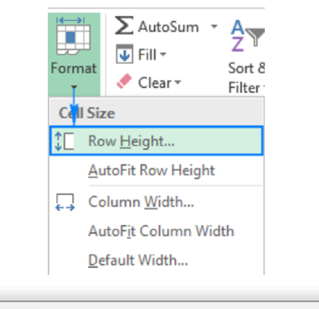Choose Column Width... menu entry

point(141,202)
